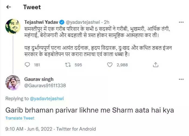Screen dimensions: 189x136
Task: Retweet Tejashwi Yadav's tweet
Action: coord(68,65)
